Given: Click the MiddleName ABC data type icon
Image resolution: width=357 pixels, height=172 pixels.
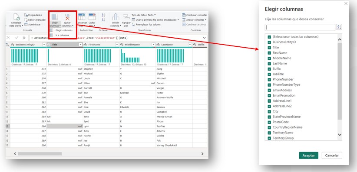Looking at the screenshot, I should pyautogui.click(x=122, y=45).
